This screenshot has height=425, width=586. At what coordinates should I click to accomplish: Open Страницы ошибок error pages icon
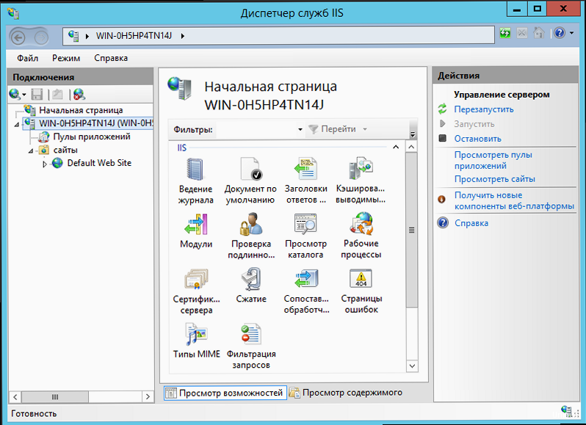(x=361, y=280)
